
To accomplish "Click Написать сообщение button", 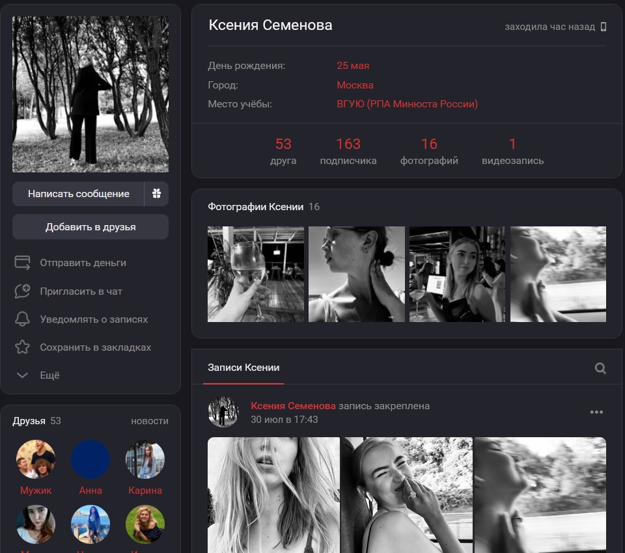I will coord(79,194).
